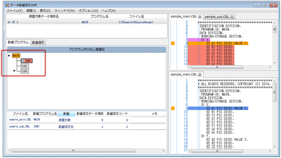Click the 02 A2 PIC S9(9) VALUE 2 line

227,139
